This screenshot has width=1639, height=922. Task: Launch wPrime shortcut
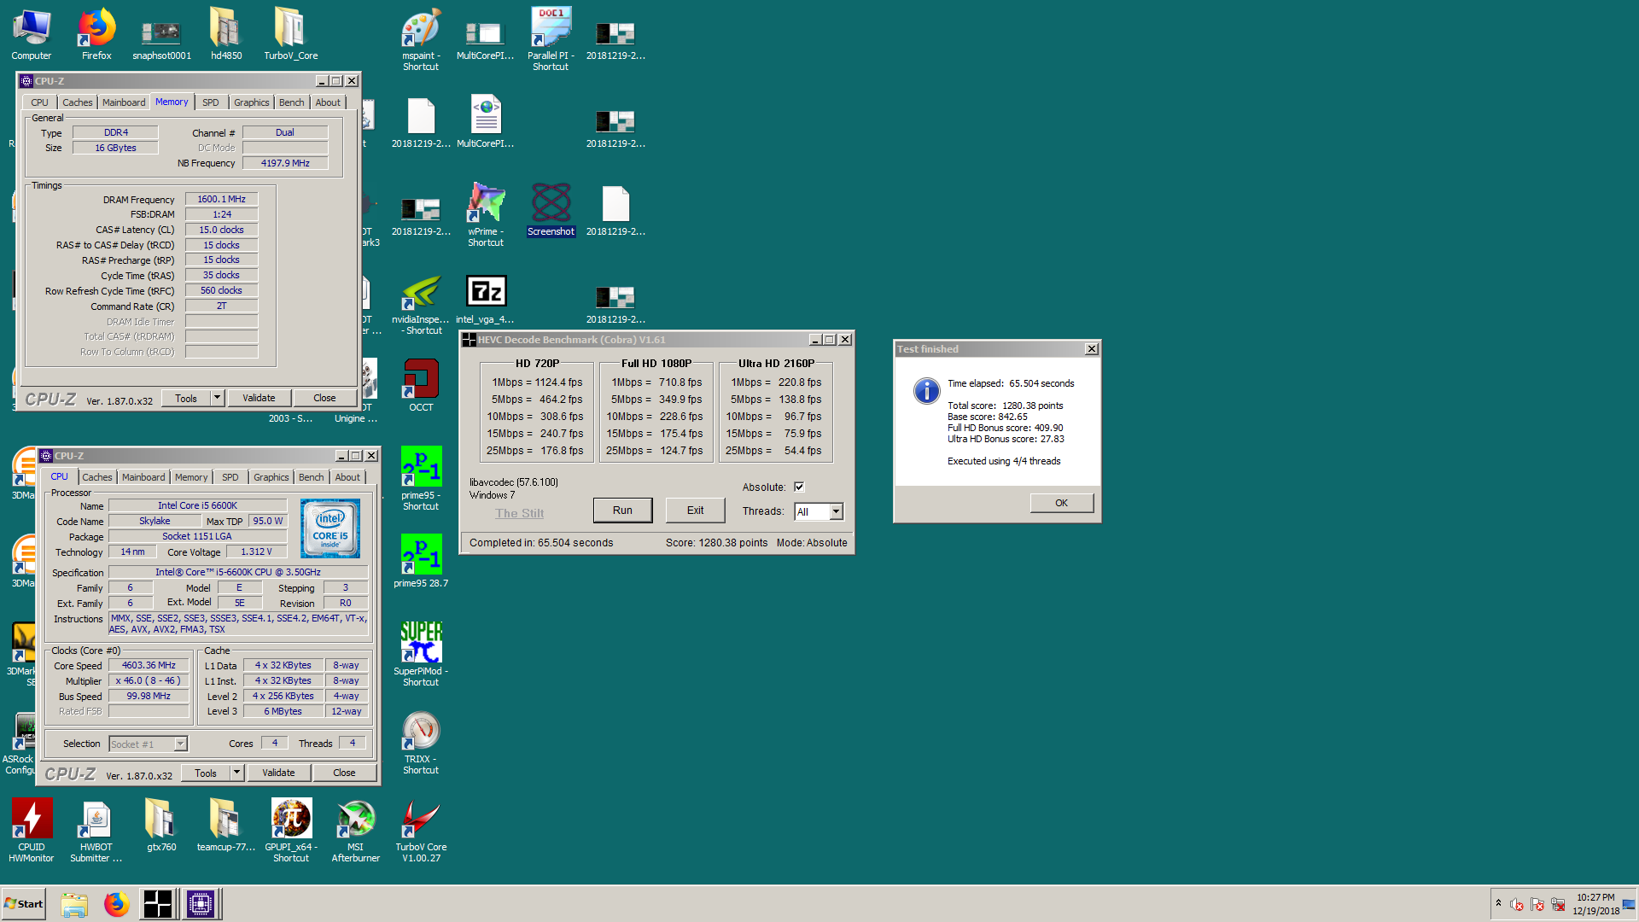click(x=486, y=215)
